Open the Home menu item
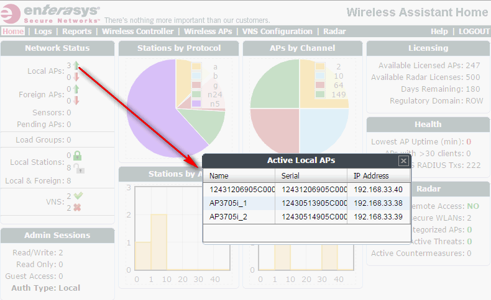The width and height of the screenshot is (491, 300). click(13, 31)
